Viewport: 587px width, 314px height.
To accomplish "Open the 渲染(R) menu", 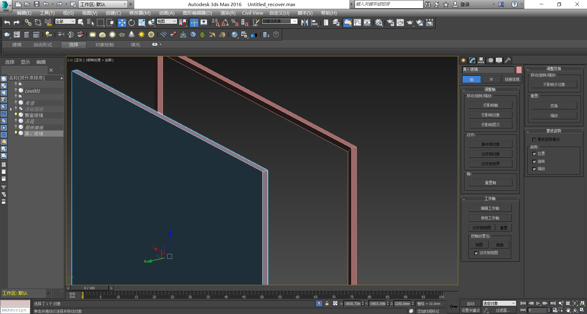I will tap(227, 13).
